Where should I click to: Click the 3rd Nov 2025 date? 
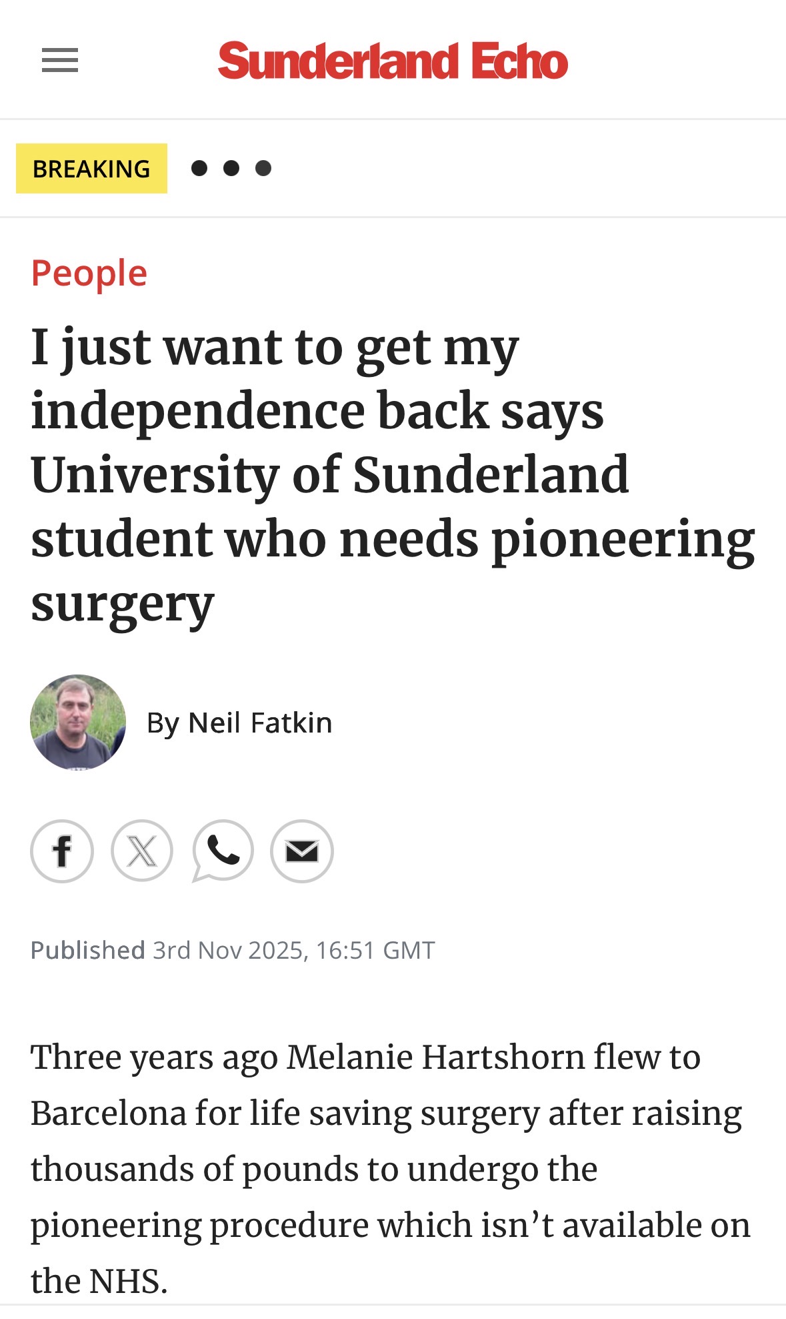230,950
